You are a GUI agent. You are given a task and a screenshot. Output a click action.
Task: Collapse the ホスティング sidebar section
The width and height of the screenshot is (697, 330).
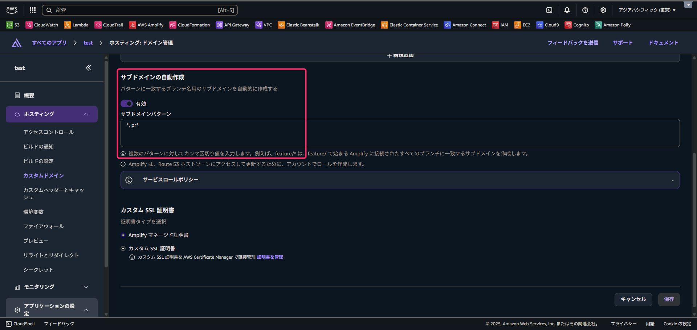[52, 114]
